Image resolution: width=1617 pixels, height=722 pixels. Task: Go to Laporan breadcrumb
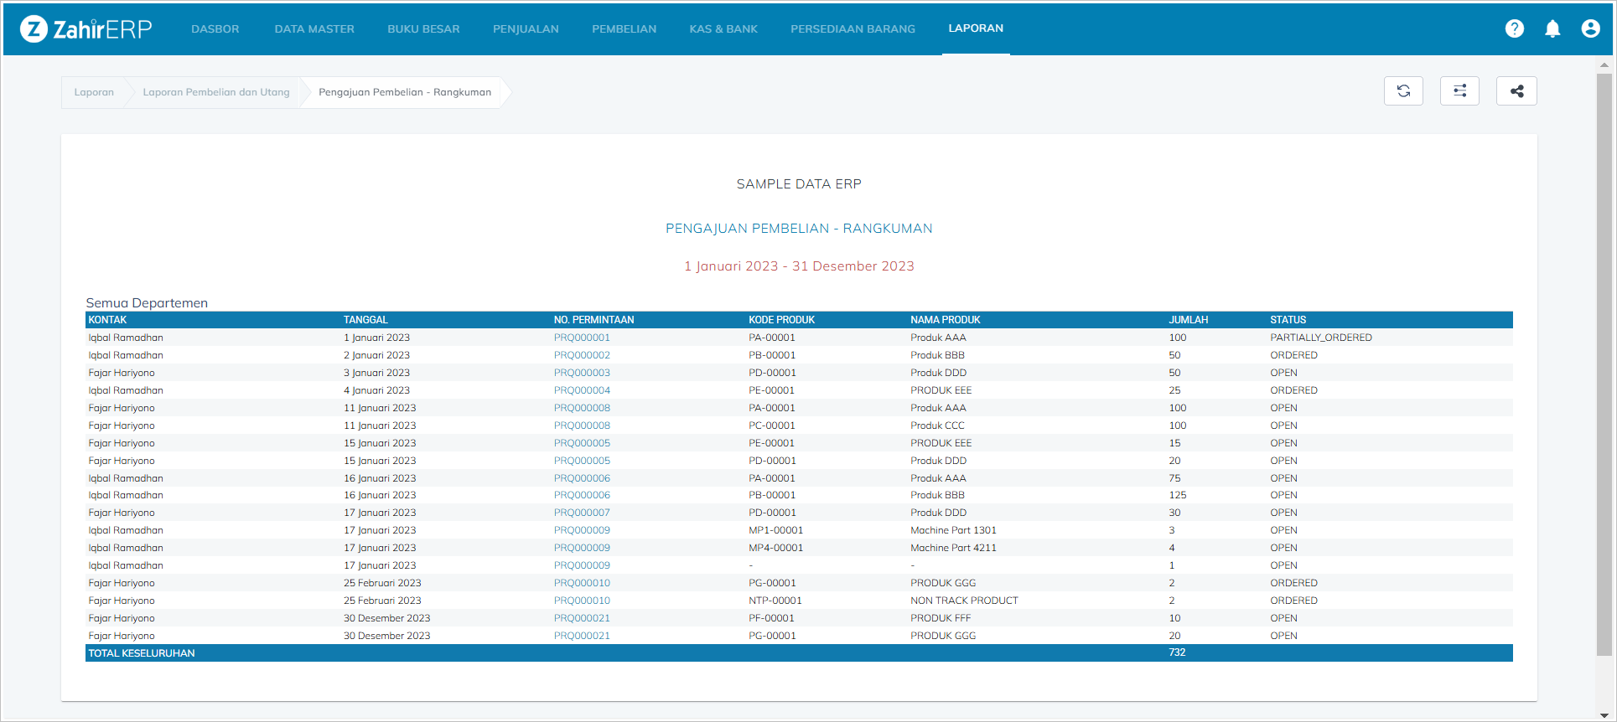tap(94, 92)
